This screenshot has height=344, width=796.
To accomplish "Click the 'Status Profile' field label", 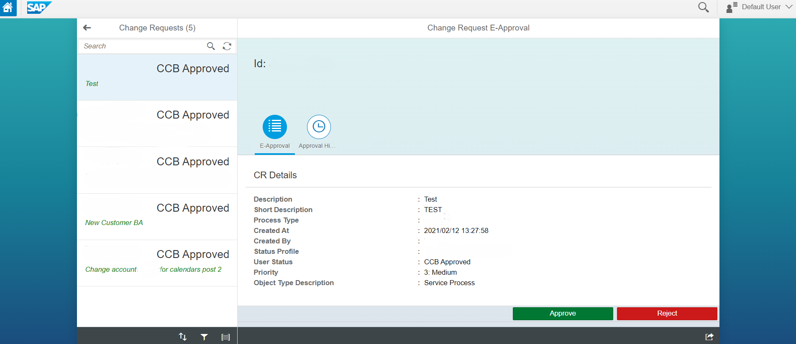I will coord(276,251).
